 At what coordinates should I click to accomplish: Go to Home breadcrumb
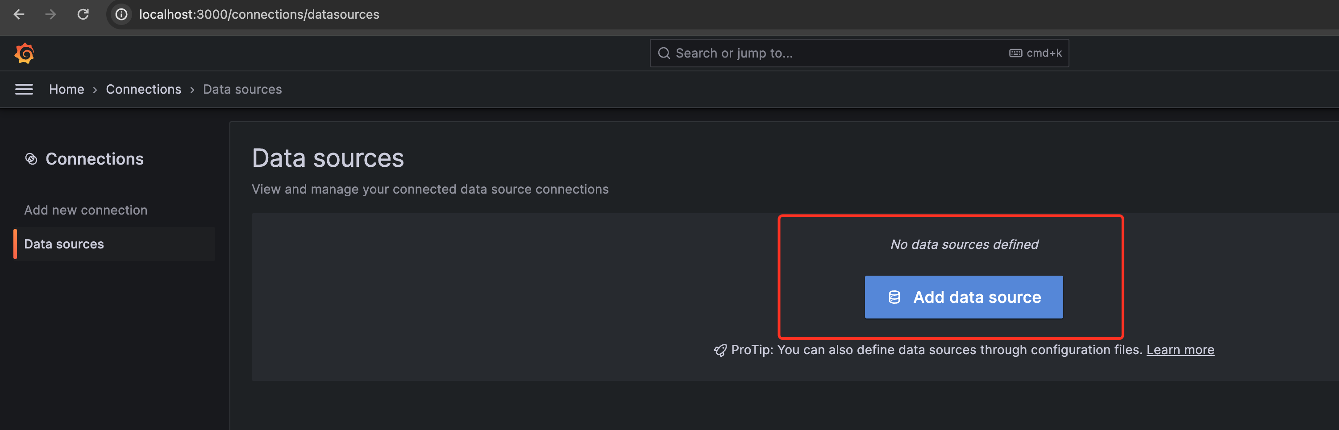[x=67, y=89]
